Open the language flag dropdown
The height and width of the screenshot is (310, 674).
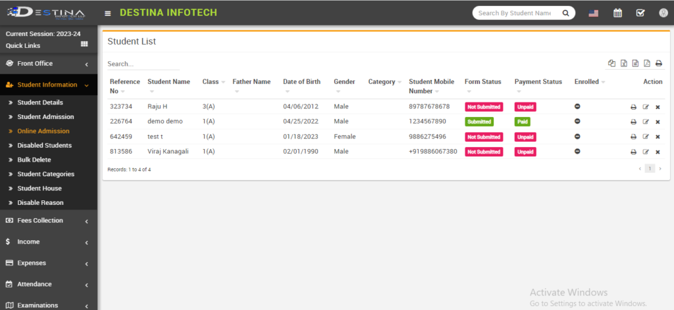(x=593, y=12)
